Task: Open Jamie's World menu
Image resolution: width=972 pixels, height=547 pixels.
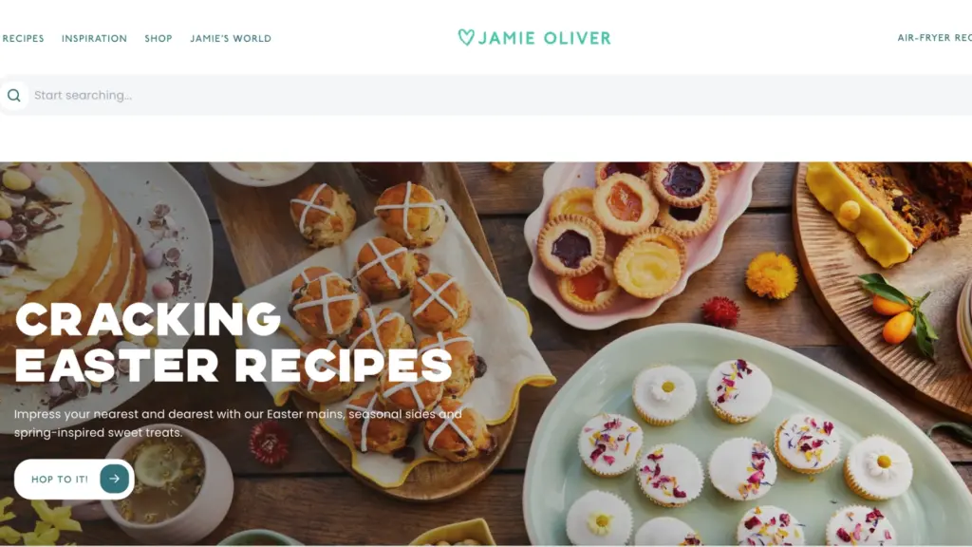Action: (231, 38)
